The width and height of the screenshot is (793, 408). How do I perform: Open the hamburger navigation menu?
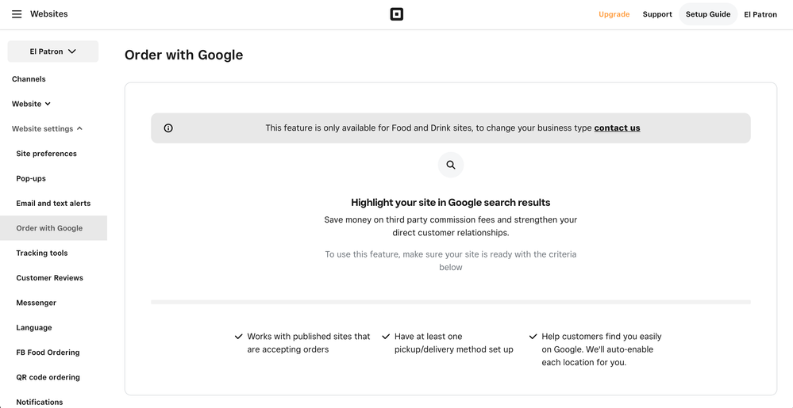[17, 14]
